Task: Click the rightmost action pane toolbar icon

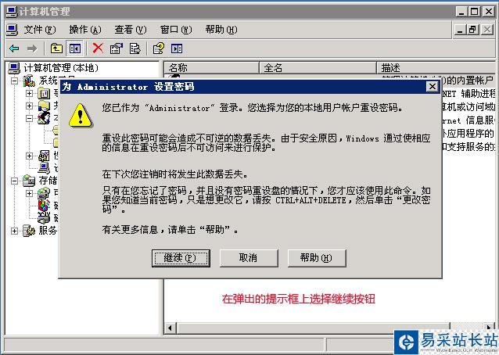Action: (x=177, y=48)
